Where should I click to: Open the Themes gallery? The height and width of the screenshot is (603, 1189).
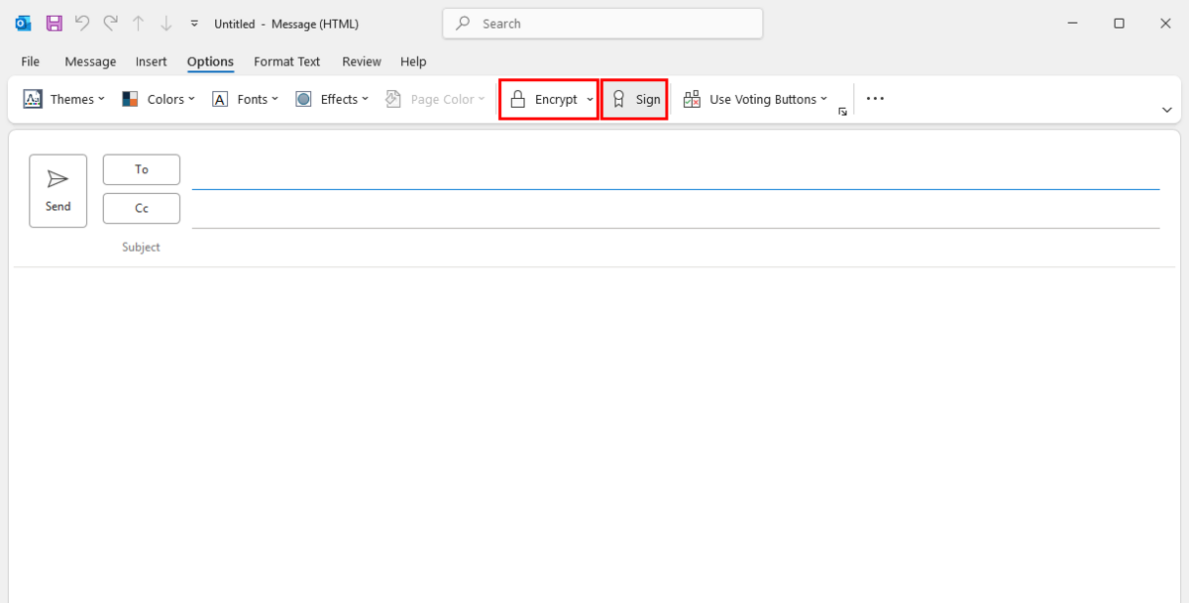click(64, 99)
